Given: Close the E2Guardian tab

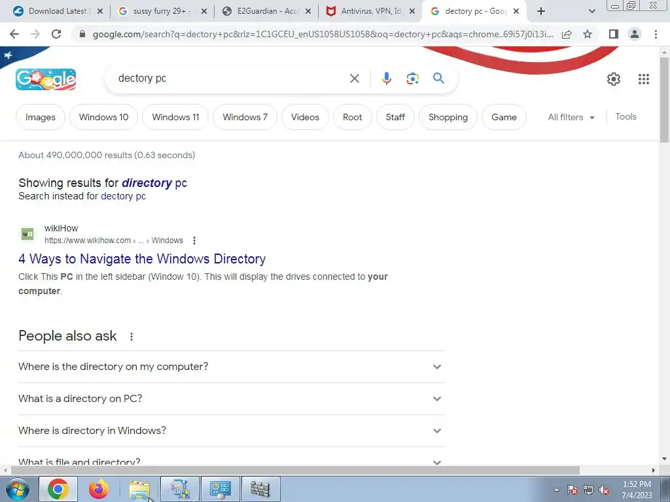Looking at the screenshot, I should 308,11.
